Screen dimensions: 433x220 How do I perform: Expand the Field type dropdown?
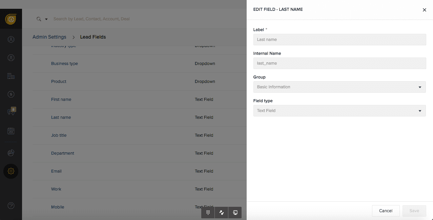coord(339,111)
